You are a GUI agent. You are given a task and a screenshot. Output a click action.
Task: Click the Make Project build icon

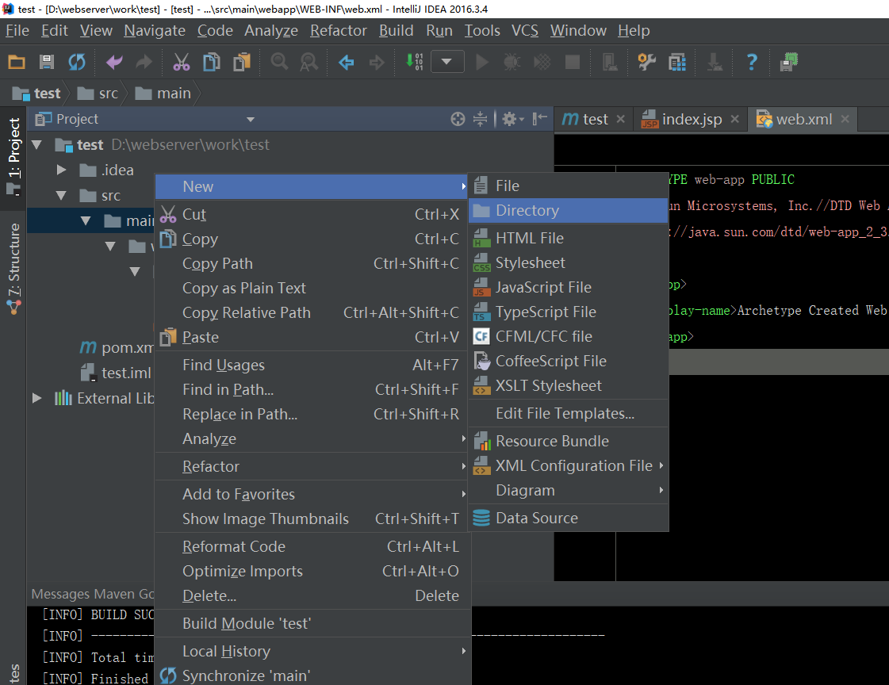(x=414, y=62)
